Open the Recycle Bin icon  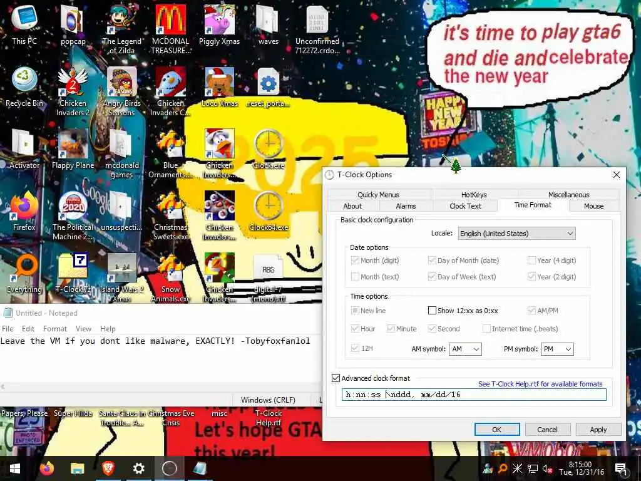point(24,86)
